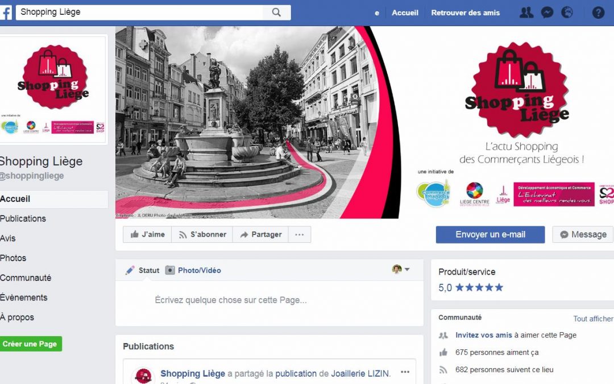Open the notifications globe icon
The width and height of the screenshot is (614, 384).
567,13
